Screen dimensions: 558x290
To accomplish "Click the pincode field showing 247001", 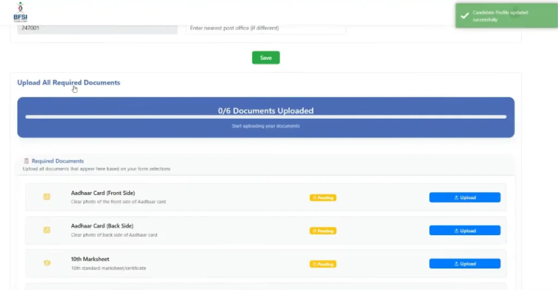I will (x=97, y=28).
